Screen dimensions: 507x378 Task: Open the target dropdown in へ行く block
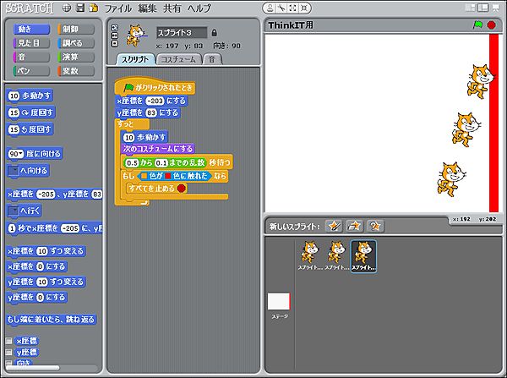[x=14, y=211]
